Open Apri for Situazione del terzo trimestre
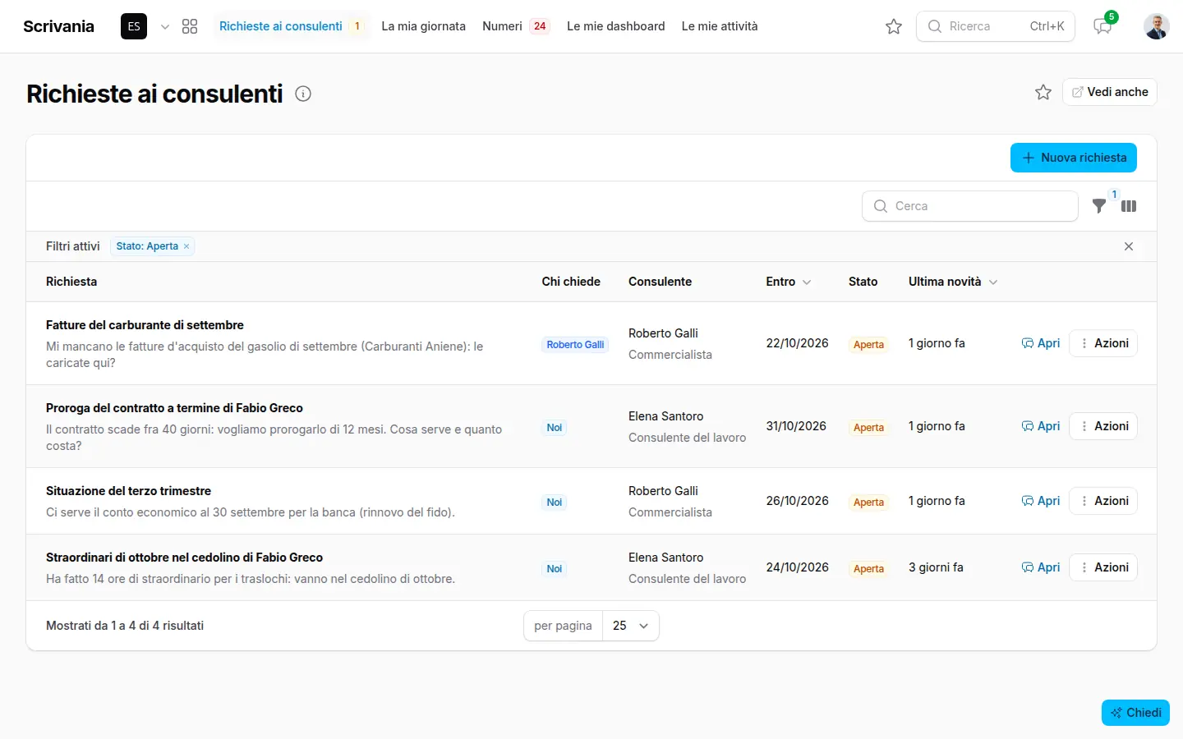 1041,501
